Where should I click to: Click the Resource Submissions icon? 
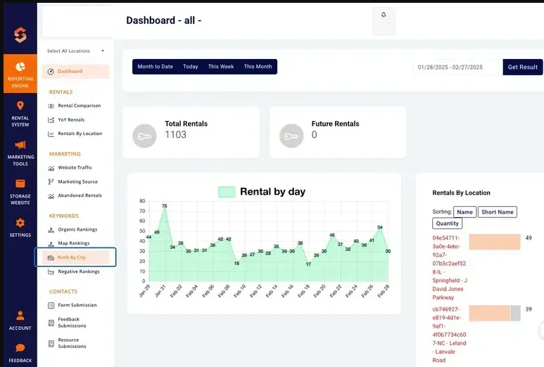coord(51,343)
